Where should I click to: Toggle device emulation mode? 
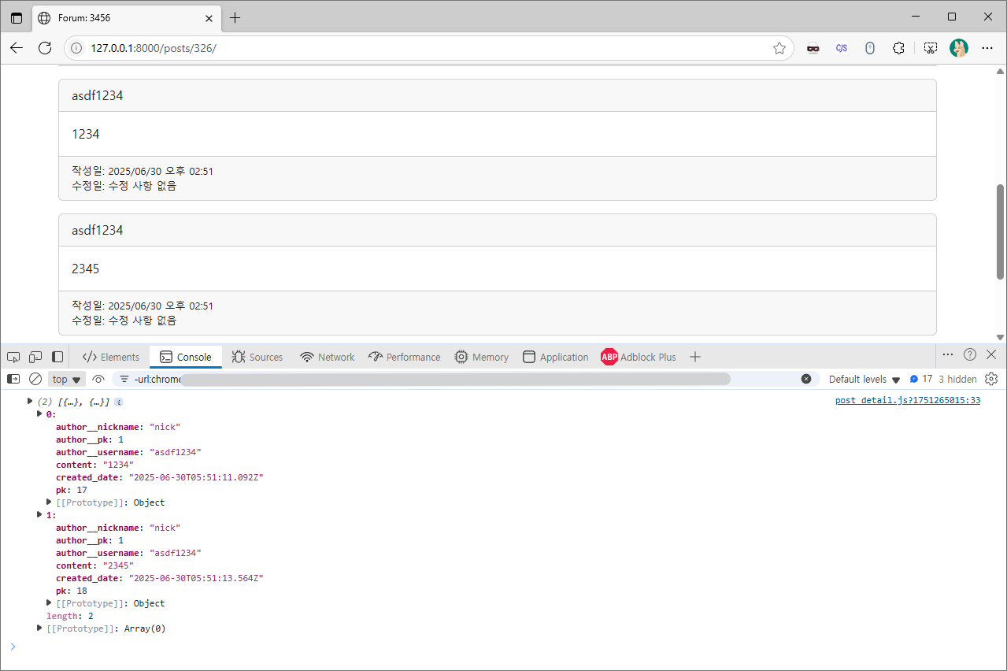point(35,357)
